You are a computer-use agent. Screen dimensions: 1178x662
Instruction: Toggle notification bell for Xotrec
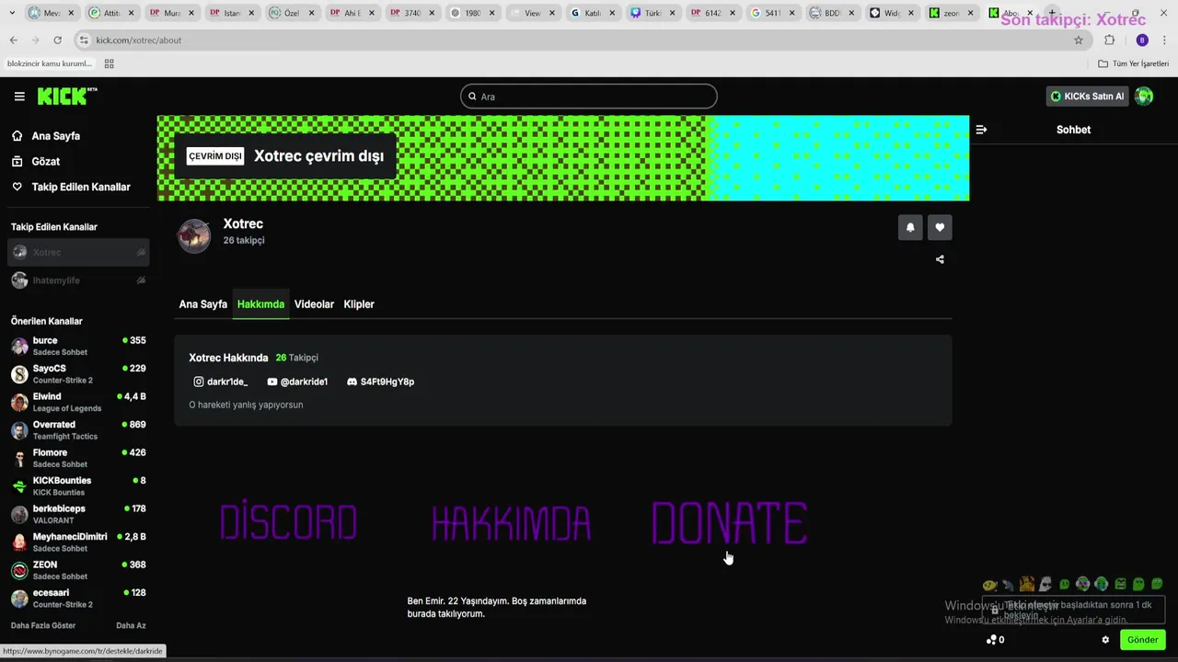910,227
